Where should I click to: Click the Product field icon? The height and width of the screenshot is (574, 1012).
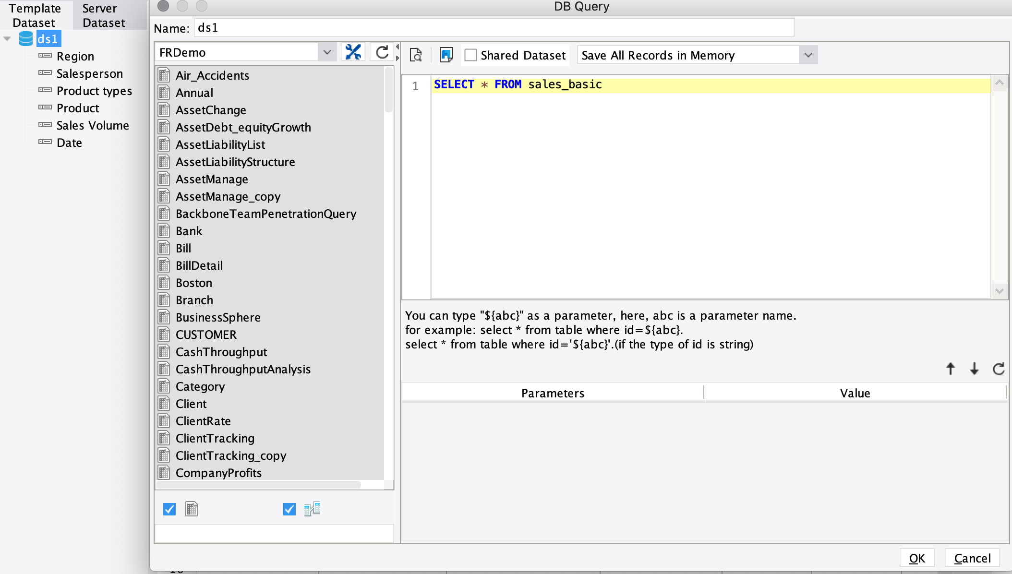pyautogui.click(x=45, y=108)
